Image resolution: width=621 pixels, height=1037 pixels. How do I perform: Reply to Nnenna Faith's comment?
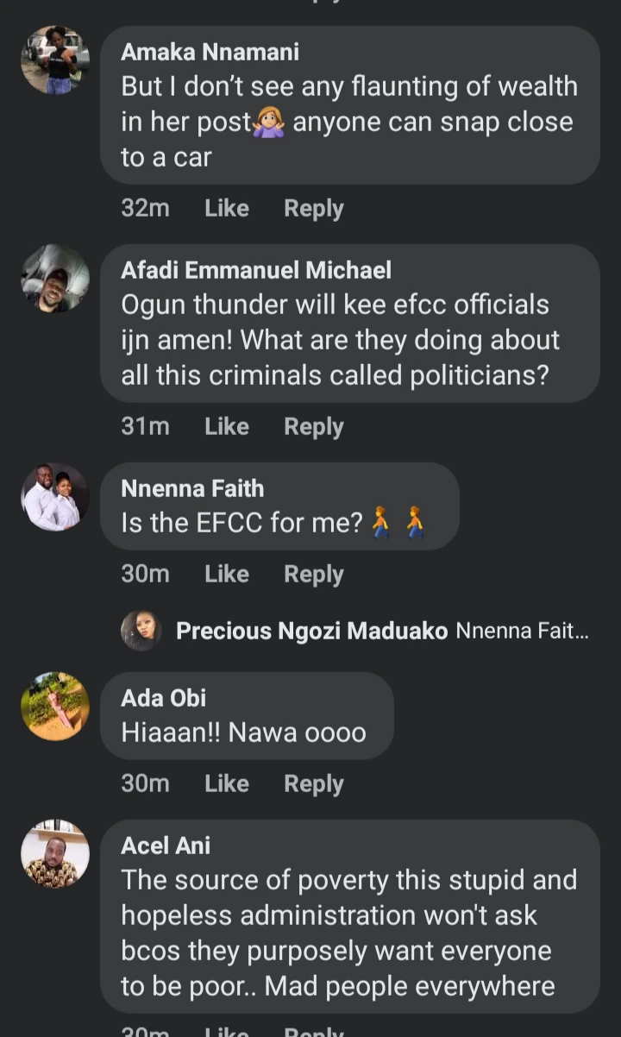pos(314,575)
